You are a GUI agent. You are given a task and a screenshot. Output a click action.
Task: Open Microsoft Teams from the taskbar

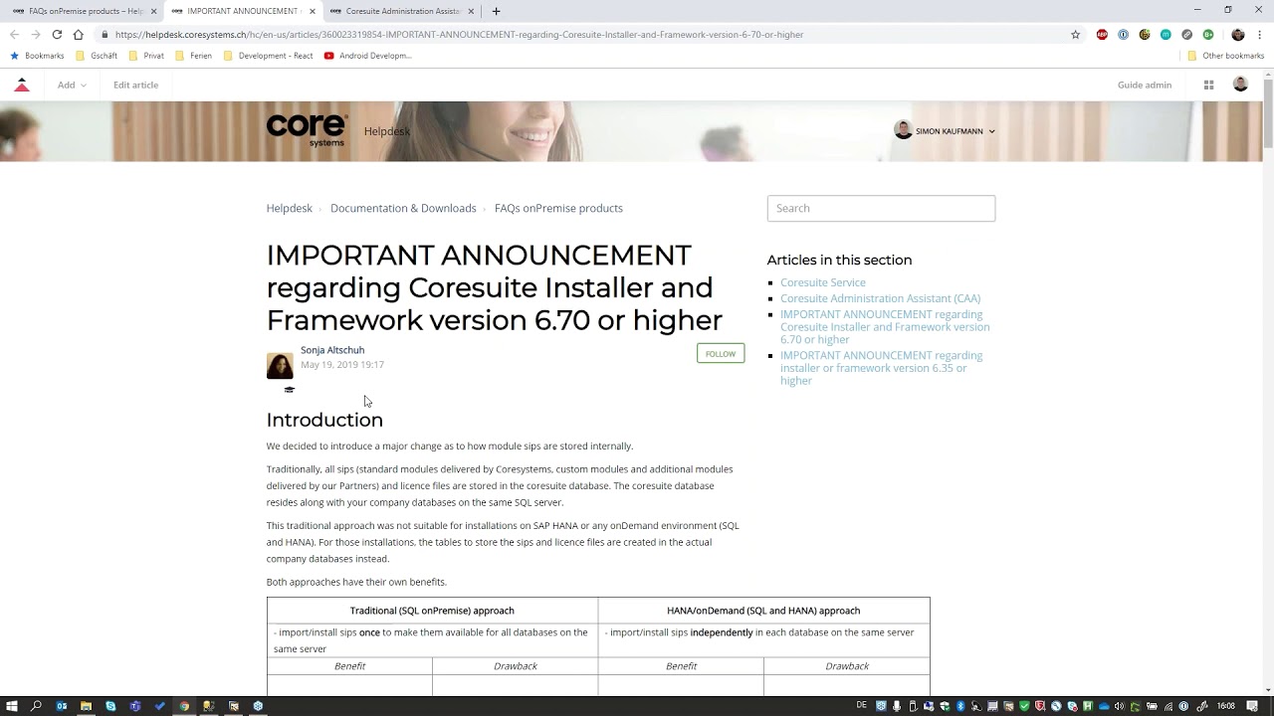[x=134, y=706]
